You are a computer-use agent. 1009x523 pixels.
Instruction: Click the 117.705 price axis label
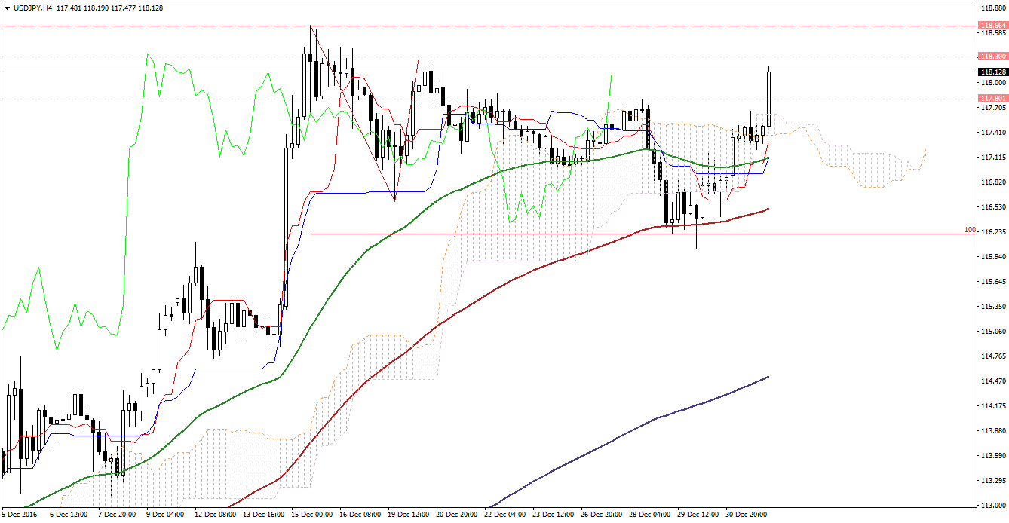pos(994,108)
